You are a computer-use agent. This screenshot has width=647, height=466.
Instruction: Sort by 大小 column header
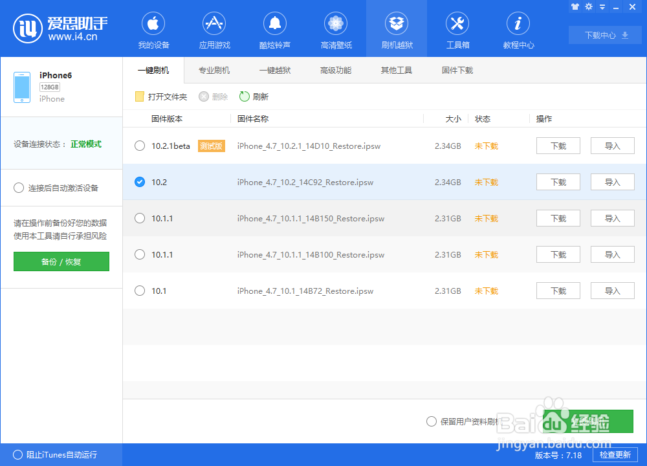pos(453,119)
